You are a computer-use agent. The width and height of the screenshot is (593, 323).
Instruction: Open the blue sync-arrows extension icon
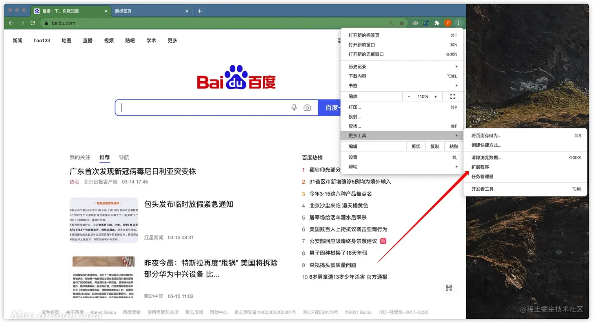pyautogui.click(x=426, y=23)
